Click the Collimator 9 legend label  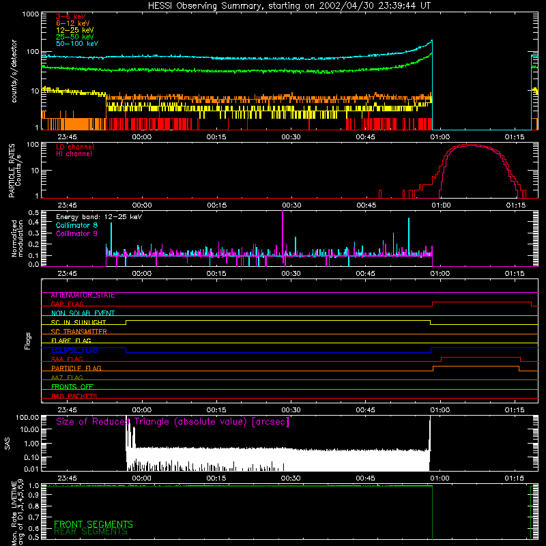point(76,233)
